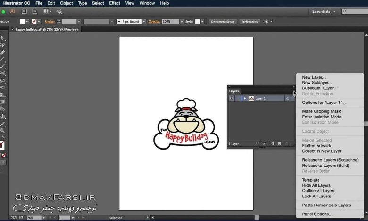
Task: Select the Paintbrush tool
Action: click(2, 66)
